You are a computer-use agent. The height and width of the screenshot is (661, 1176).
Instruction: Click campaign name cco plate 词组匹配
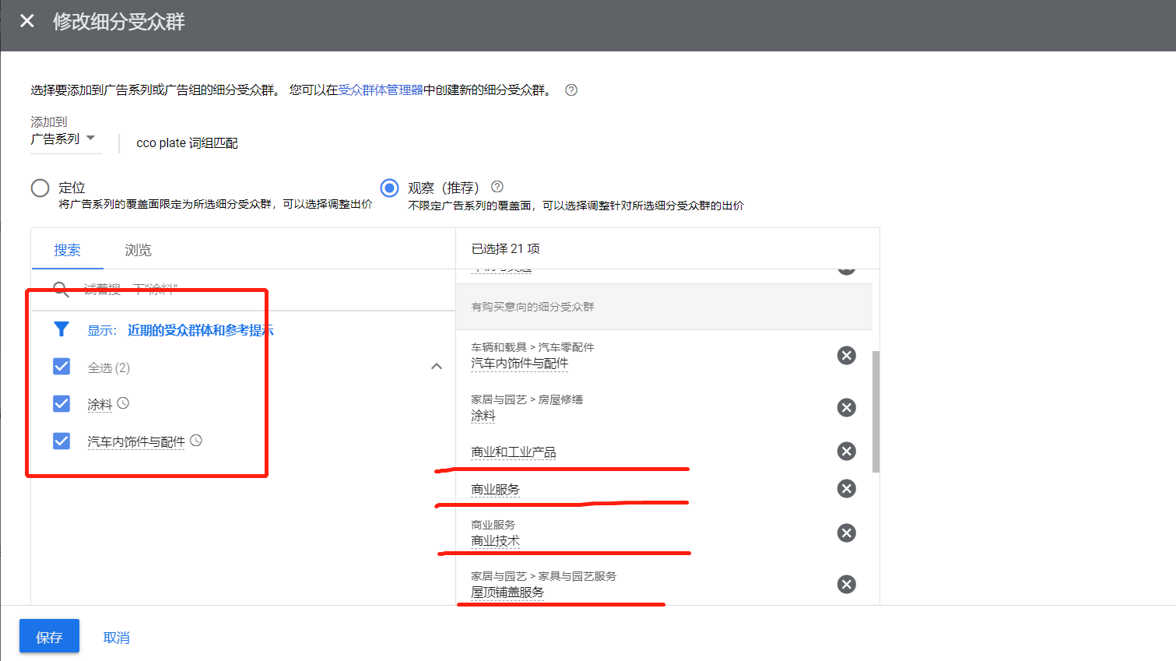[x=187, y=142]
